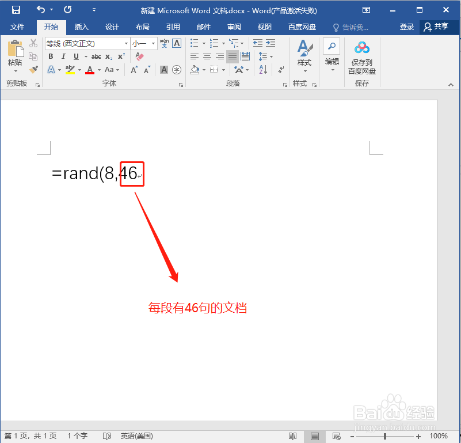This screenshot has height=443, width=461.
Task: Open borders dropdown arrow
Action: [x=223, y=70]
